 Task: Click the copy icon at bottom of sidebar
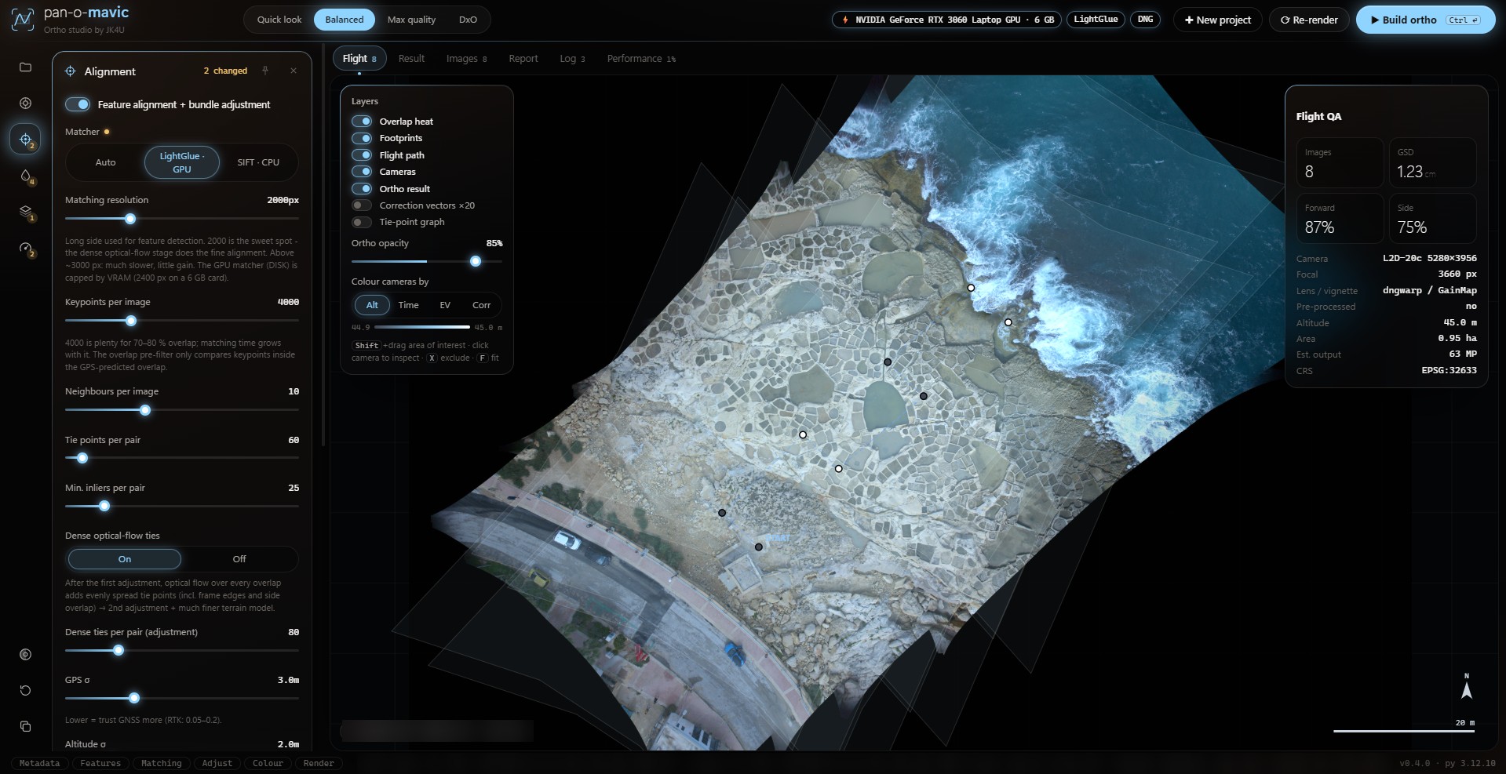tap(25, 726)
